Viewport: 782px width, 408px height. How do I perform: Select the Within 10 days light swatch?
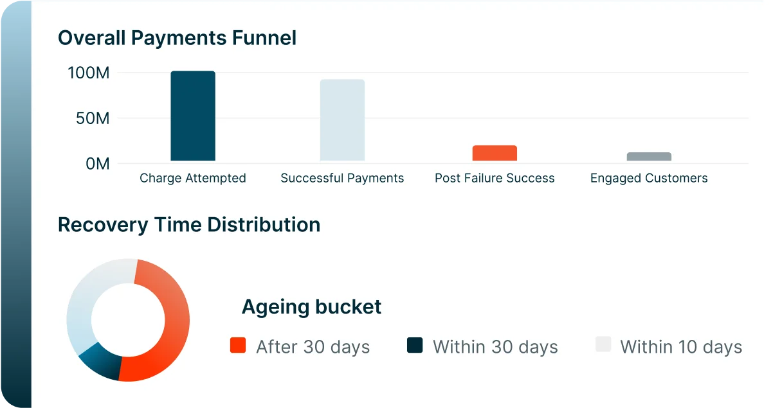(603, 344)
